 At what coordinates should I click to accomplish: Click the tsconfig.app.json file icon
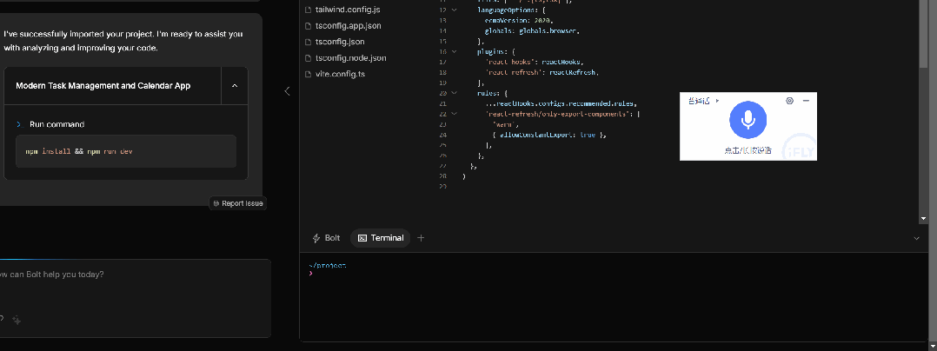(309, 26)
